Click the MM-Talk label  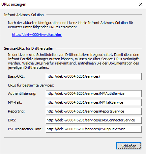15,102
